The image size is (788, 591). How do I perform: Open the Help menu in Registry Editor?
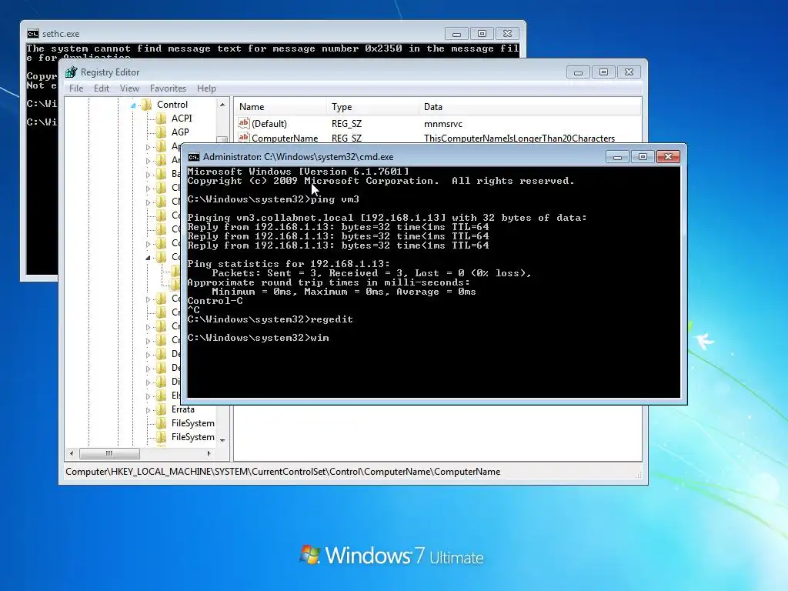tap(206, 88)
